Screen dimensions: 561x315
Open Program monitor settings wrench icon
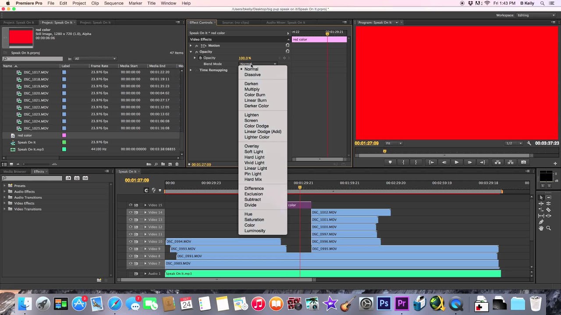click(529, 143)
